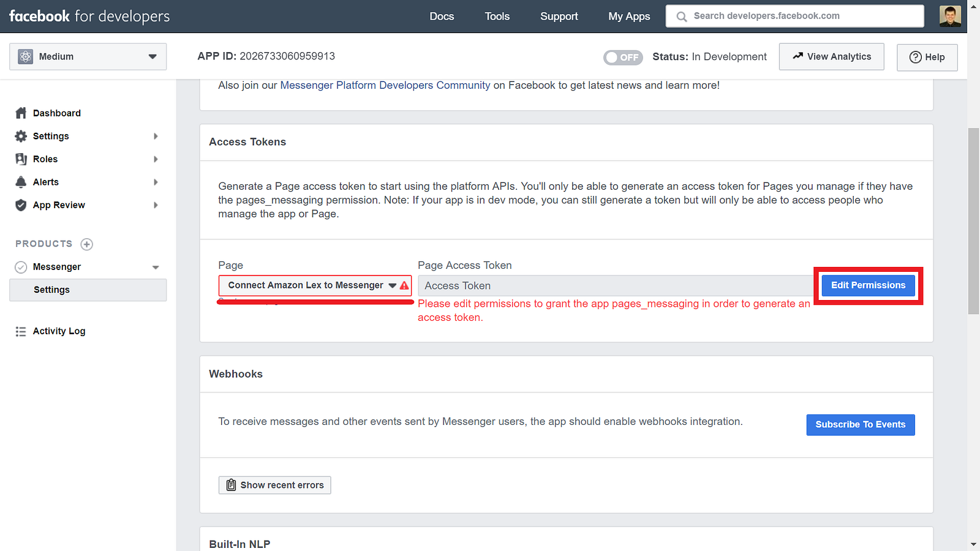Click the Access Tokens heading
The image size is (980, 551).
[x=247, y=142]
